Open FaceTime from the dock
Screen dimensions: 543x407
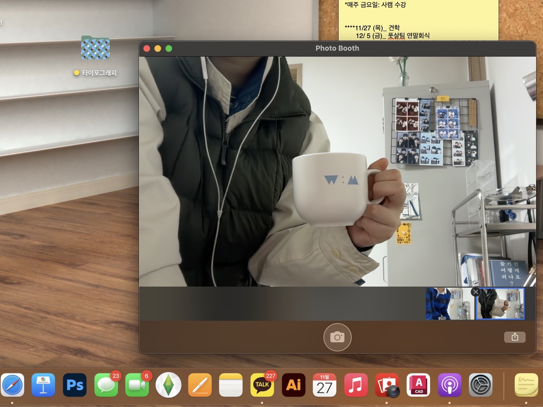(x=137, y=385)
